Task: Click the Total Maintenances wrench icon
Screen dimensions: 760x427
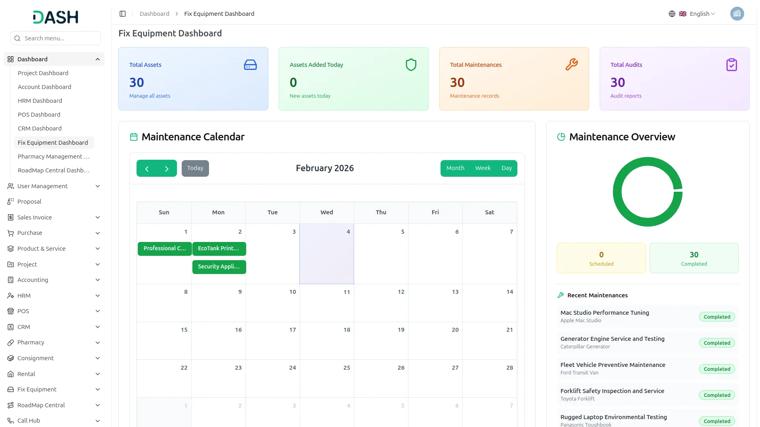Action: pos(571,64)
